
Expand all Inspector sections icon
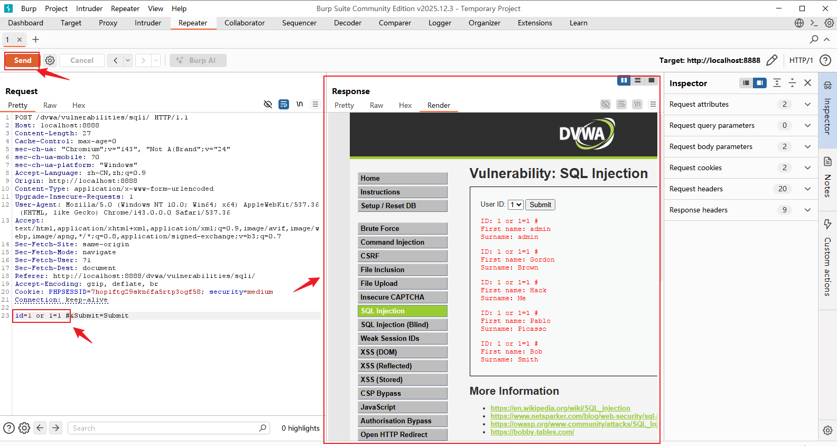(777, 83)
